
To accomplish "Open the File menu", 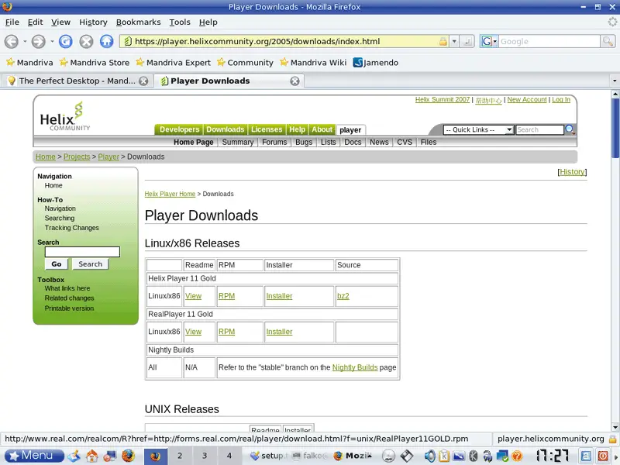I will click(12, 22).
